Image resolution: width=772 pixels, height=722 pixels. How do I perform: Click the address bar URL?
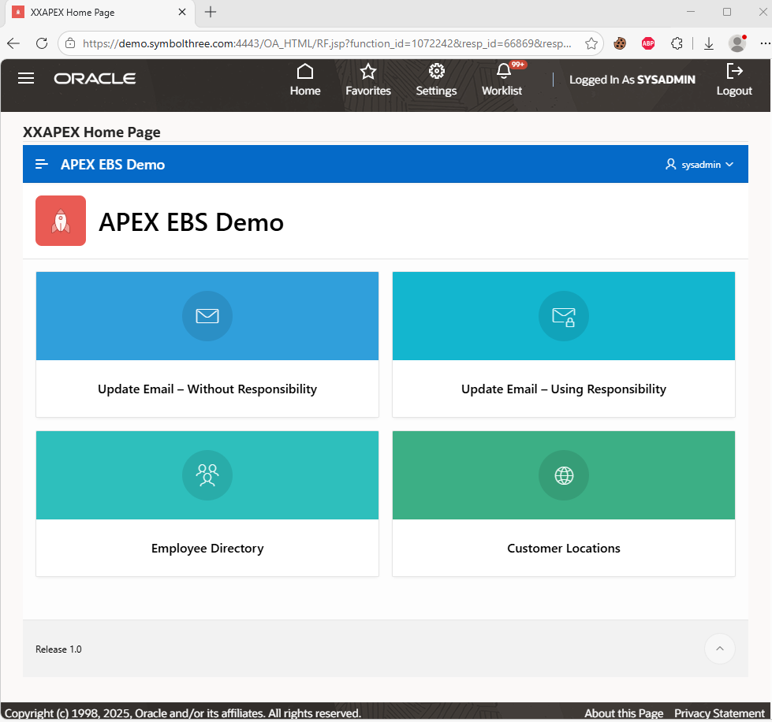[x=327, y=43]
